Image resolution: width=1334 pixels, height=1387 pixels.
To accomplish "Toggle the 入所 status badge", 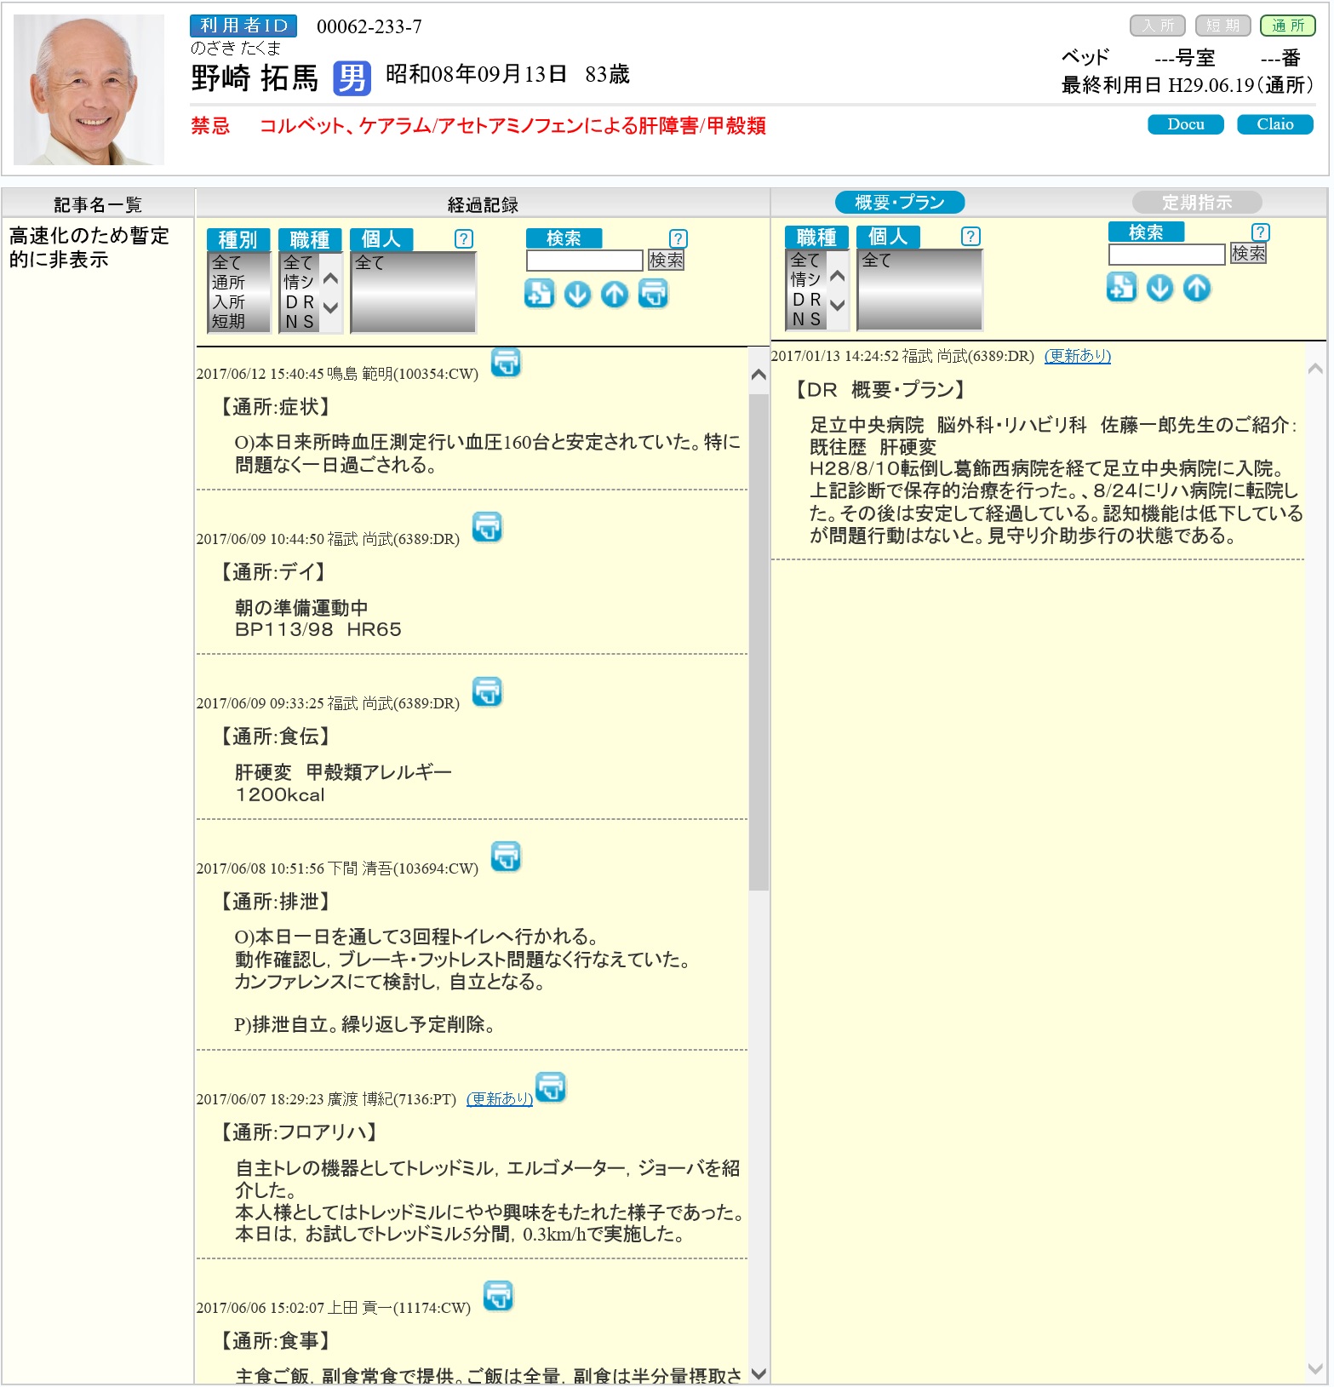I will pos(1157,26).
